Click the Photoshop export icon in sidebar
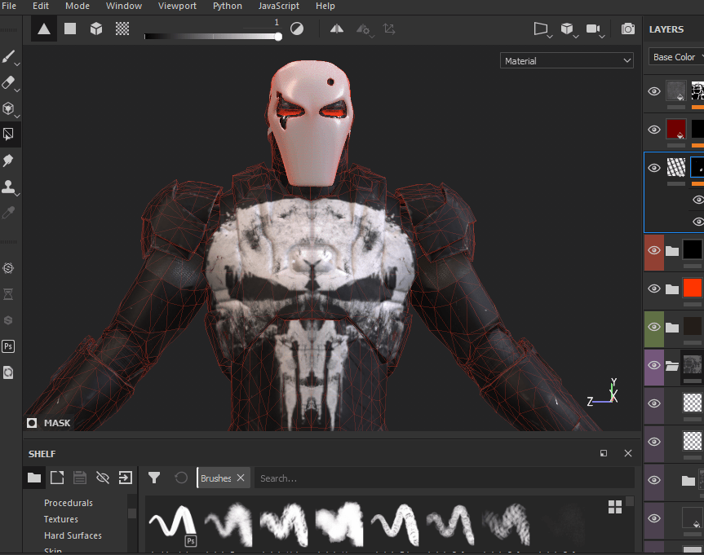Viewport: 704px width, 555px height. [x=9, y=346]
